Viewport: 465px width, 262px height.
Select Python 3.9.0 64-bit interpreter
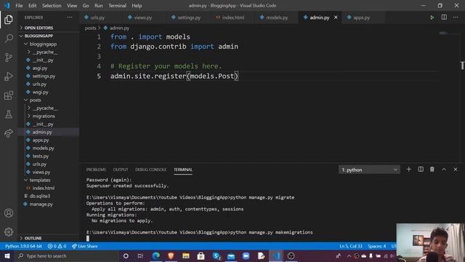click(23, 246)
